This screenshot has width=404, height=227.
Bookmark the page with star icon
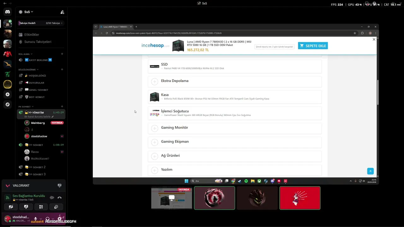(x=355, y=33)
